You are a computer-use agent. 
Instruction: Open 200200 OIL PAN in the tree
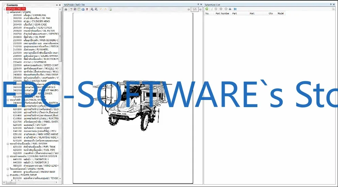coord(32,18)
